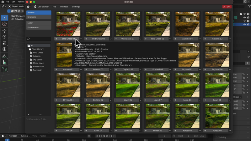The width and height of the screenshot is (251, 141).
Task: Select the Scale tool
Action: click(x=4, y=43)
